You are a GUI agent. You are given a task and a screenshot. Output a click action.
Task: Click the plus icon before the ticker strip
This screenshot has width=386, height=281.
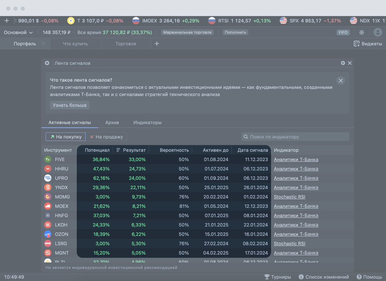pos(7,21)
